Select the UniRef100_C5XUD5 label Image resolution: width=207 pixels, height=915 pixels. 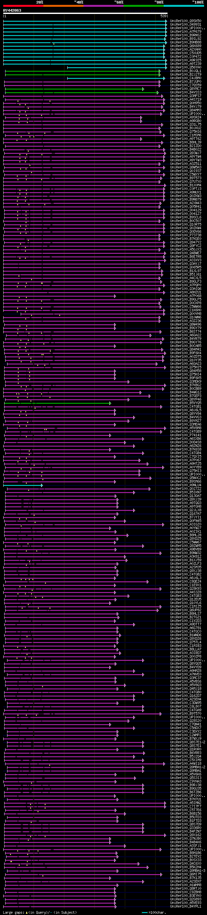(x=186, y=53)
